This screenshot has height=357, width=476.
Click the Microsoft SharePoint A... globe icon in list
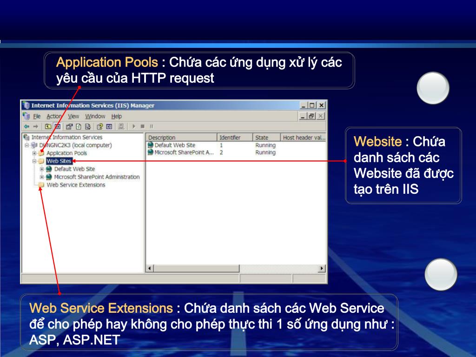pos(150,152)
